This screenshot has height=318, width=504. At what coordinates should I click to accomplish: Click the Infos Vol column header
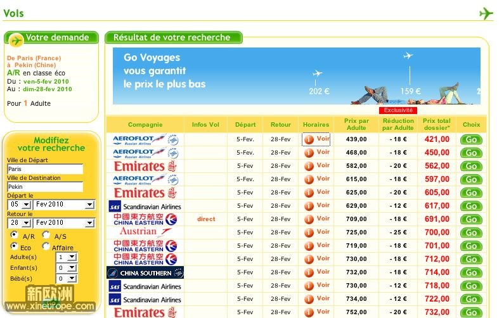coord(205,125)
